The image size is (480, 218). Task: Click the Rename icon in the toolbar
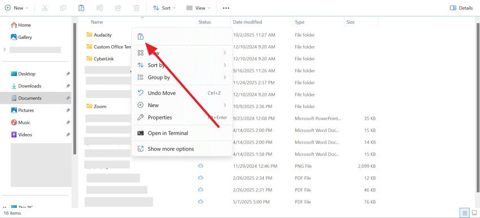[100, 8]
